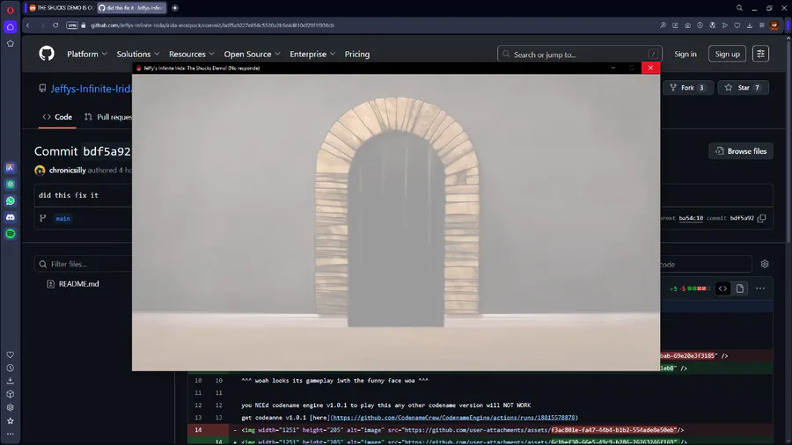
Task: Expand the Enterprise menu
Action: [x=312, y=54]
